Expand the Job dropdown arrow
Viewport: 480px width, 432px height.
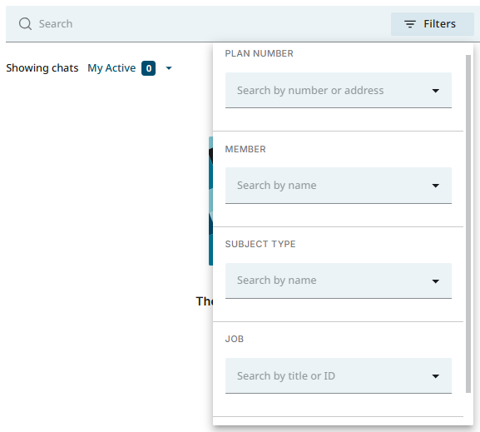pos(435,376)
